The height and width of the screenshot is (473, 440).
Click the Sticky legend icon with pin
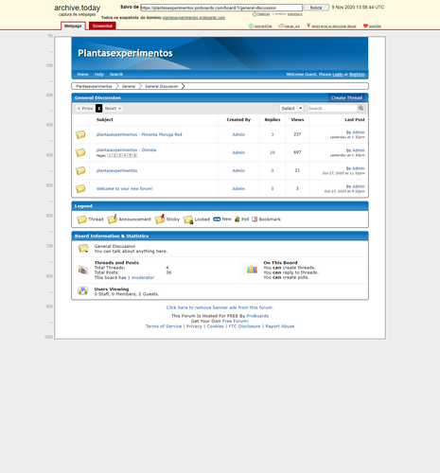click(160, 219)
